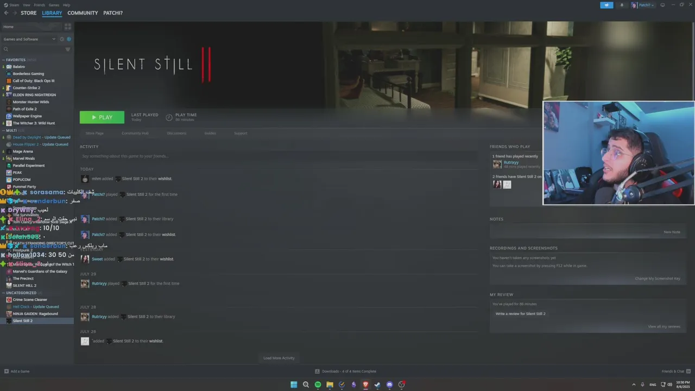
Task: Open Games and Software dropdown
Action: point(29,39)
